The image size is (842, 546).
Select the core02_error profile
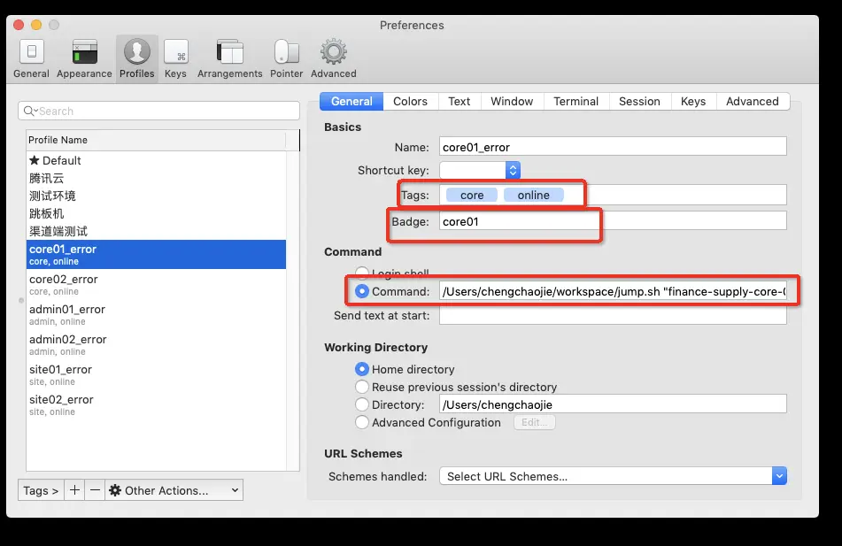point(156,285)
